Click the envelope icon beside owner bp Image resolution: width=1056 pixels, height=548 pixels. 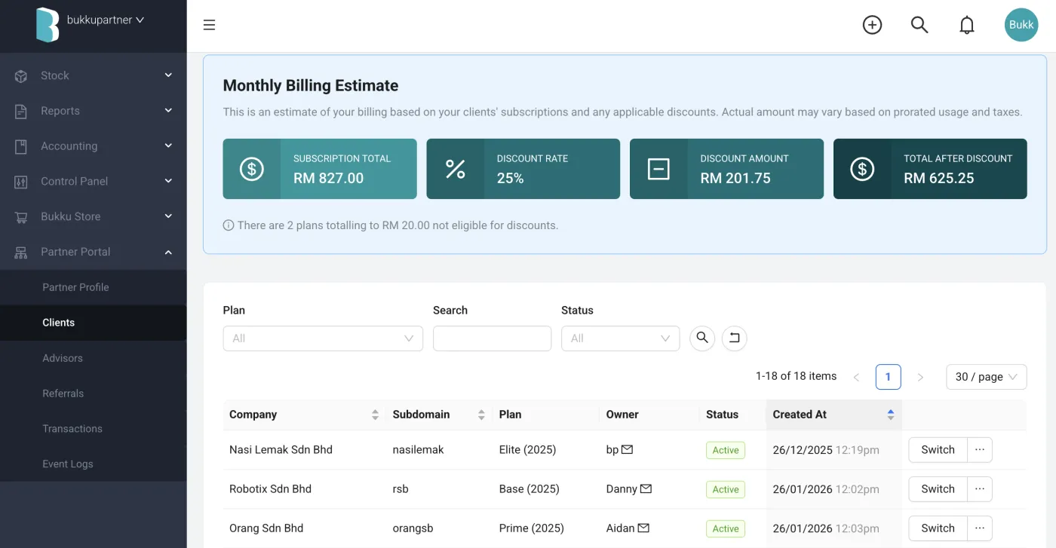click(x=627, y=449)
